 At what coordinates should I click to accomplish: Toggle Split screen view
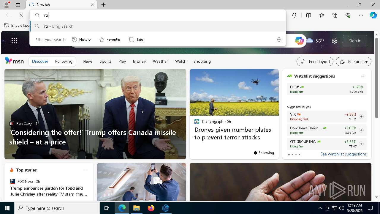tap(308, 15)
